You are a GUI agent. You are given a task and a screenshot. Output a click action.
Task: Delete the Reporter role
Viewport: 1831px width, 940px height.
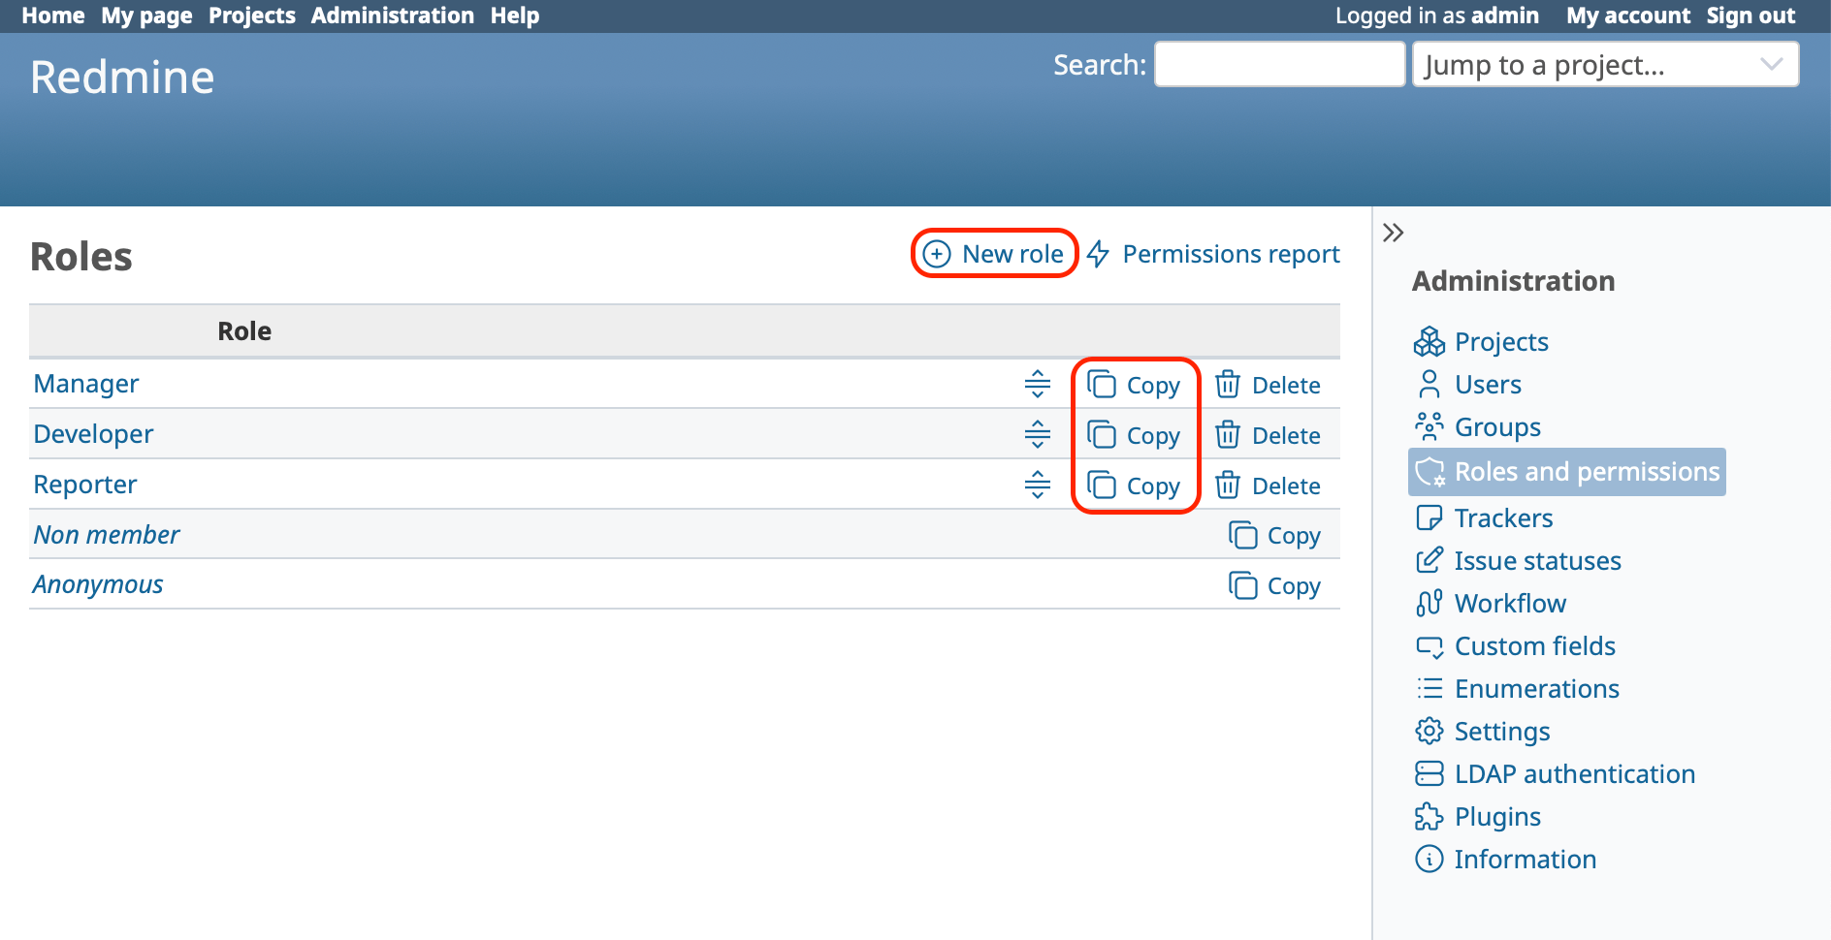pos(1268,486)
